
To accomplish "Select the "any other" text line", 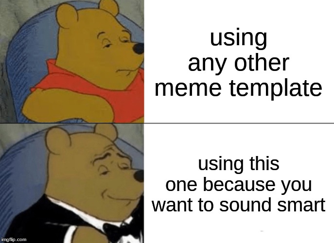I will pos(239,64).
